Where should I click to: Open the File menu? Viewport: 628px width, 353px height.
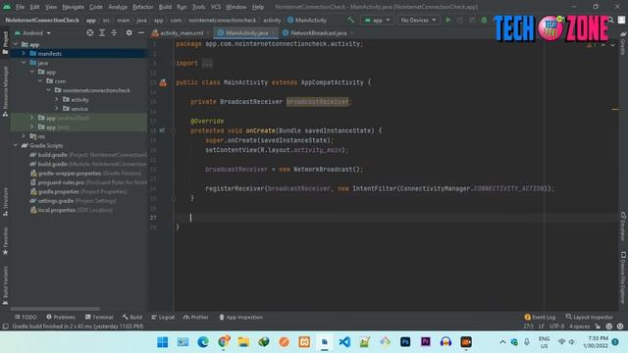[x=20, y=7]
